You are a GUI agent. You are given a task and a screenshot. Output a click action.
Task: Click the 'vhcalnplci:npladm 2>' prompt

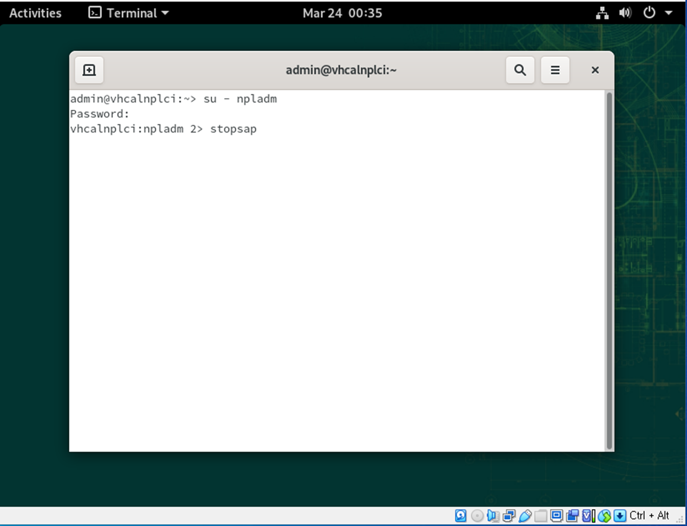pyautogui.click(x=137, y=129)
